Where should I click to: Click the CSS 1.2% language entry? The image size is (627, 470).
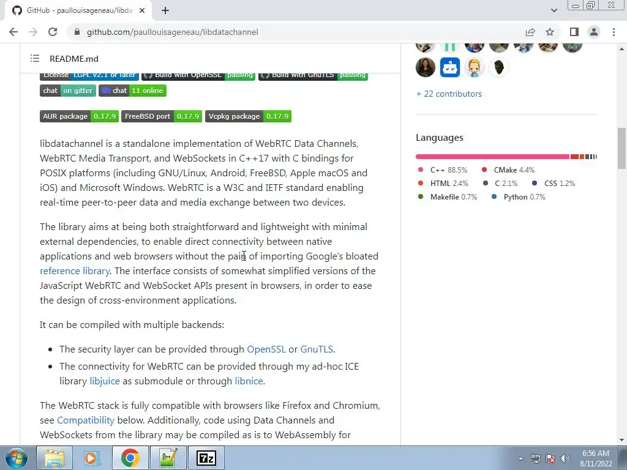click(554, 184)
